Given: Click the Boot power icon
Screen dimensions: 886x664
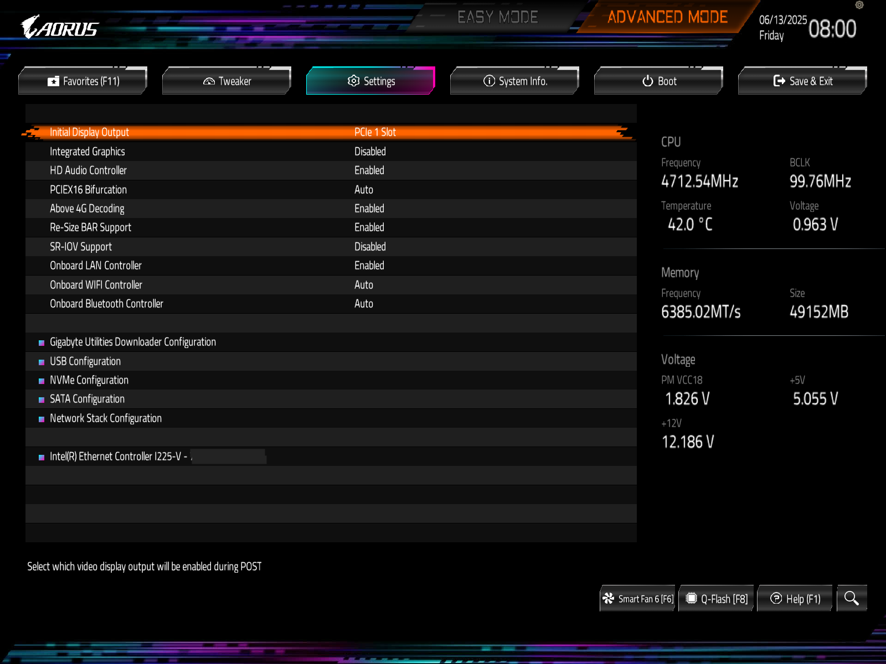Looking at the screenshot, I should [648, 81].
